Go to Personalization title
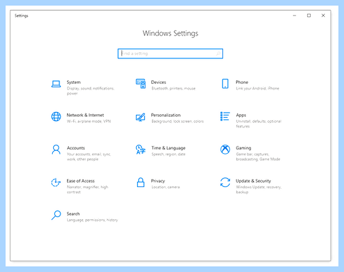Image resolution: width=344 pixels, height=272 pixels. (x=166, y=115)
